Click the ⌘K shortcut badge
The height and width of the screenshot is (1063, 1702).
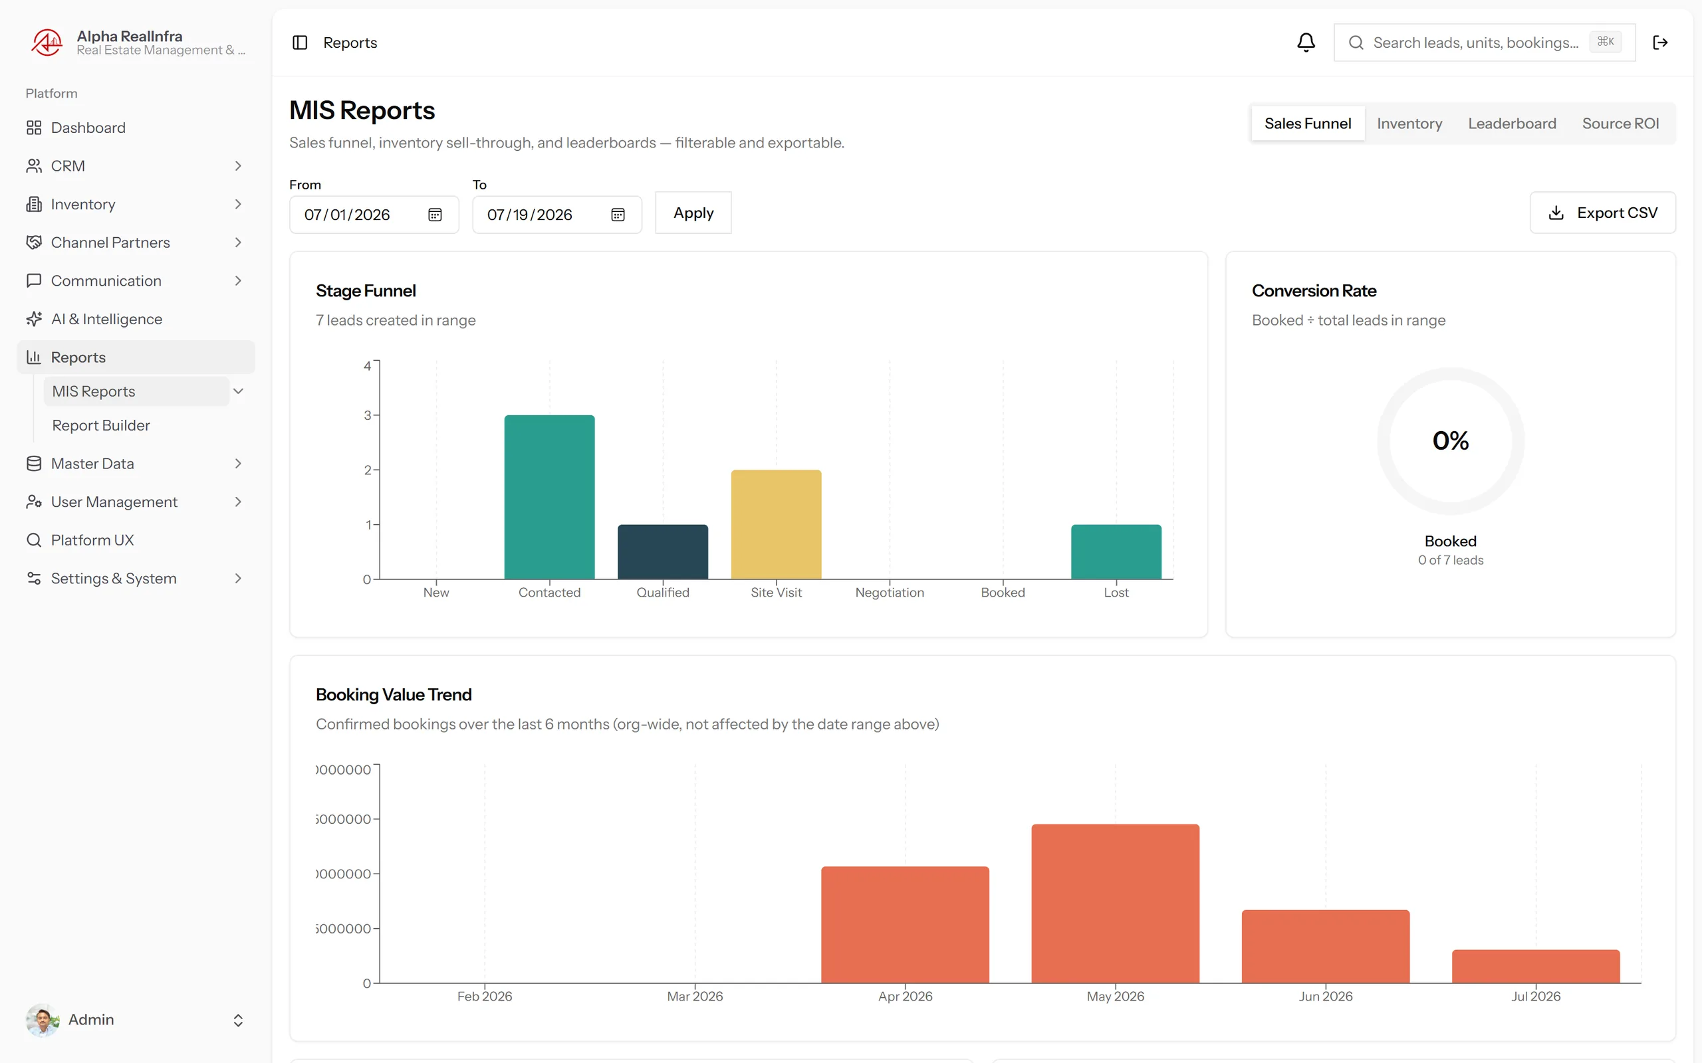click(x=1605, y=42)
